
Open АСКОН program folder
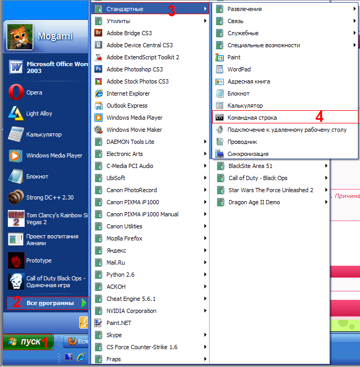[x=151, y=287]
